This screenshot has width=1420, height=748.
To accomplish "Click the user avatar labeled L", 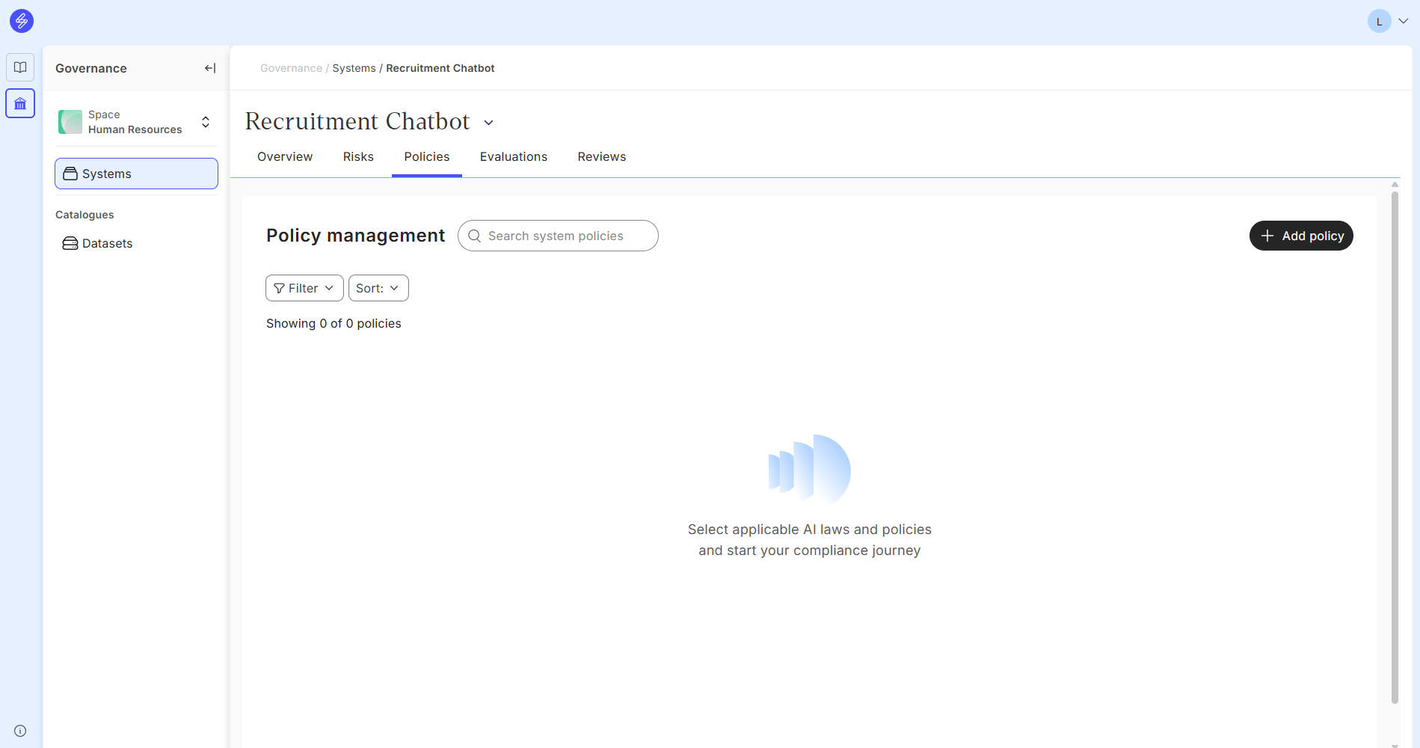I will [x=1379, y=21].
